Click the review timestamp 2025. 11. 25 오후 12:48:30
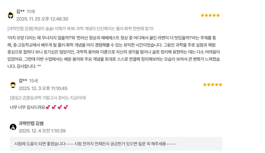Viewport: 265px width, 153px height. tap(42, 19)
